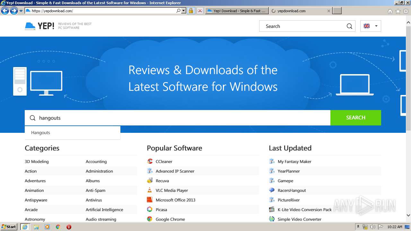This screenshot has height=231, width=411.
Task: Click the Windows Start button
Action: pyautogui.click(x=9, y=227)
